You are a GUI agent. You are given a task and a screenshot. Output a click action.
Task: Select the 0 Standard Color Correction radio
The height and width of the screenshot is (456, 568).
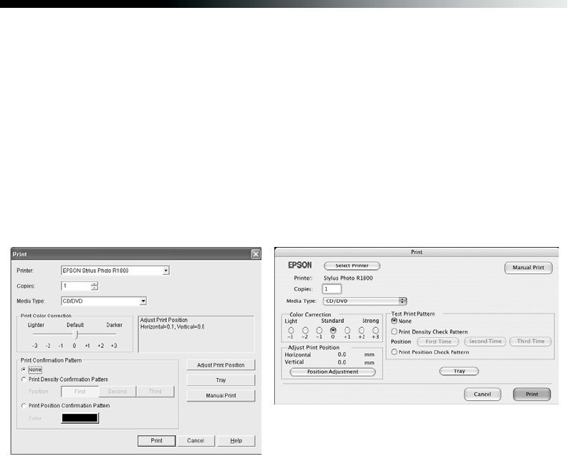[333, 331]
